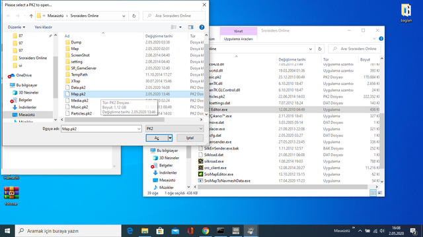Image resolution: width=423 pixels, height=237 pixels.
Task: Sort by Değiştirme tarihi column in dialog
Action: pyautogui.click(x=159, y=36)
